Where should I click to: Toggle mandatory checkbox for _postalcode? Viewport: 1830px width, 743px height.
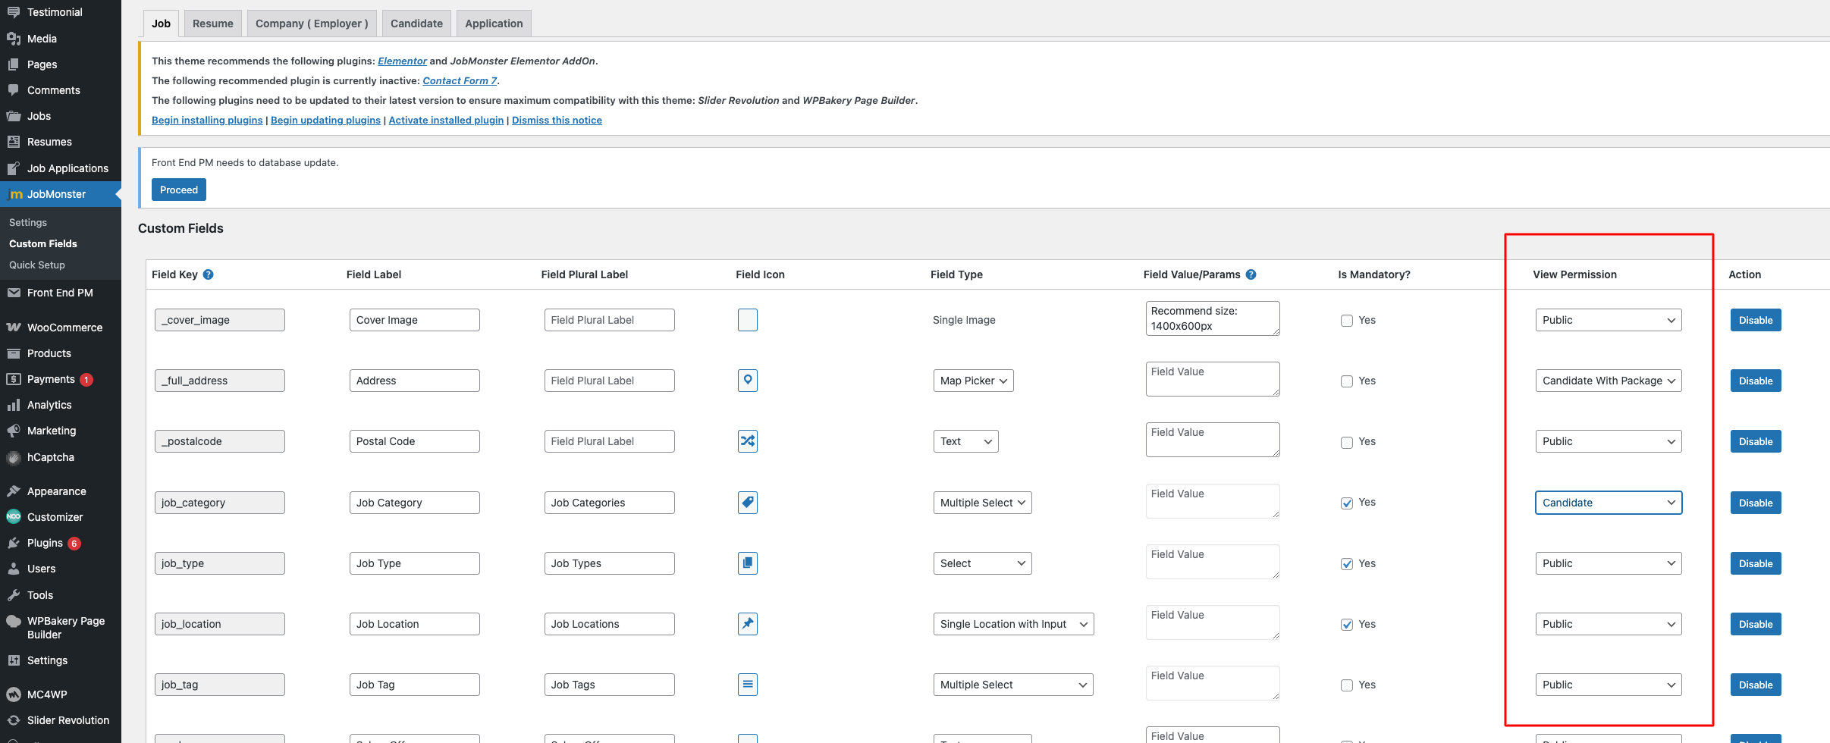(x=1346, y=442)
